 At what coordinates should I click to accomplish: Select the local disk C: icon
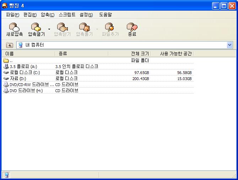6,72
